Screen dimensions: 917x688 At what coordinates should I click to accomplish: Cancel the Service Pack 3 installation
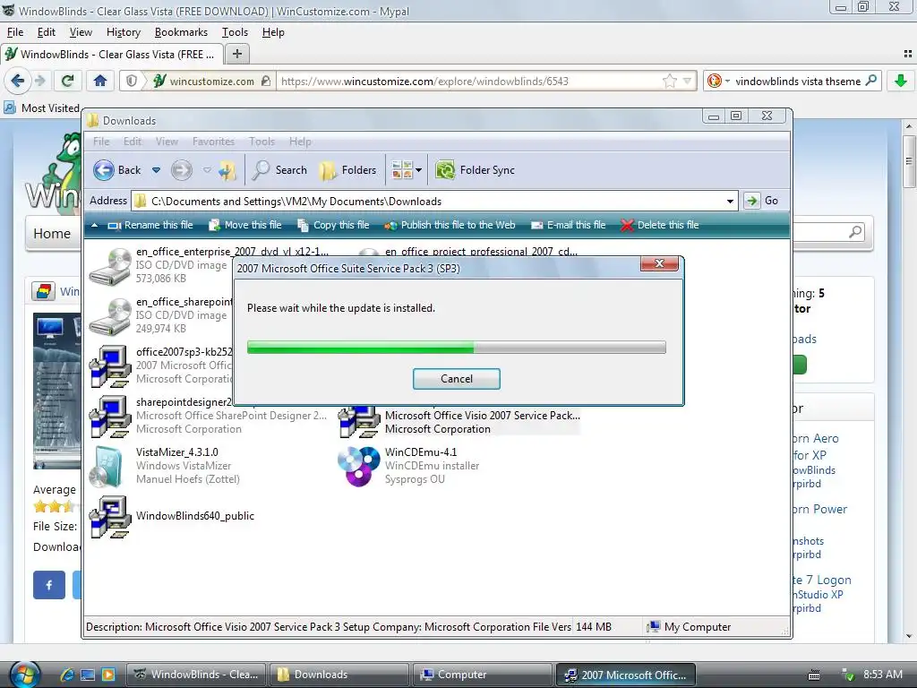(456, 379)
